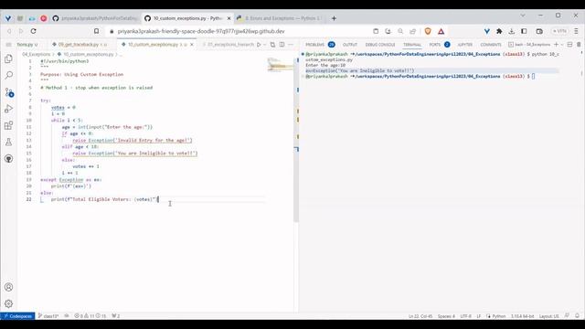
Task: Reload the browser page
Action: 33,31
